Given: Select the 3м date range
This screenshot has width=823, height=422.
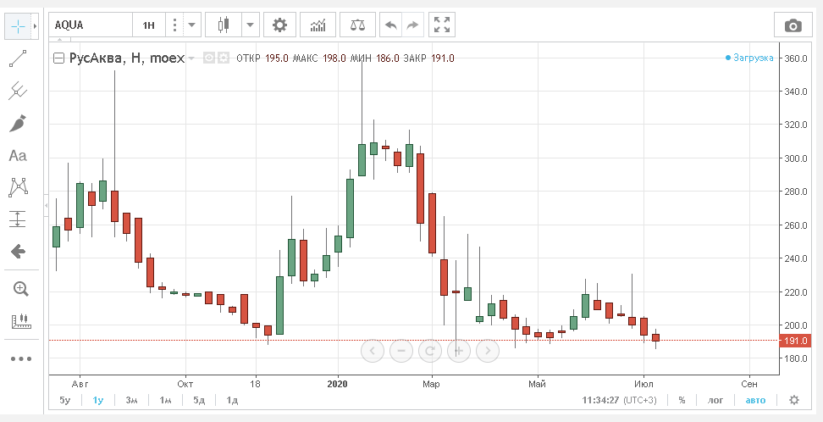Looking at the screenshot, I should [x=132, y=400].
